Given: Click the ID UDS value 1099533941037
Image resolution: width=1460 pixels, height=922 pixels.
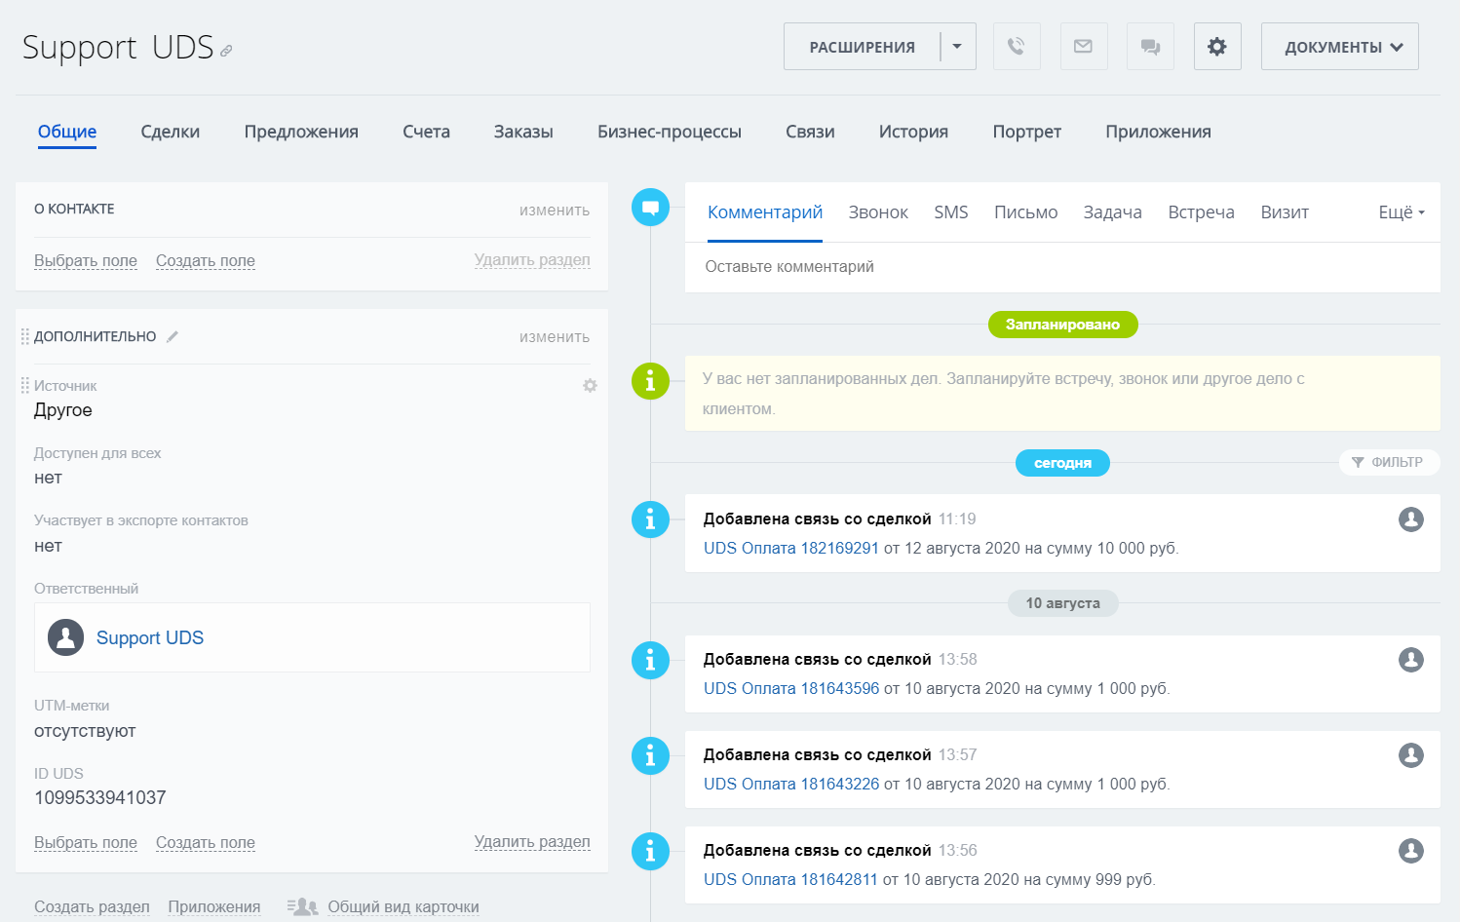Looking at the screenshot, I should tap(100, 797).
